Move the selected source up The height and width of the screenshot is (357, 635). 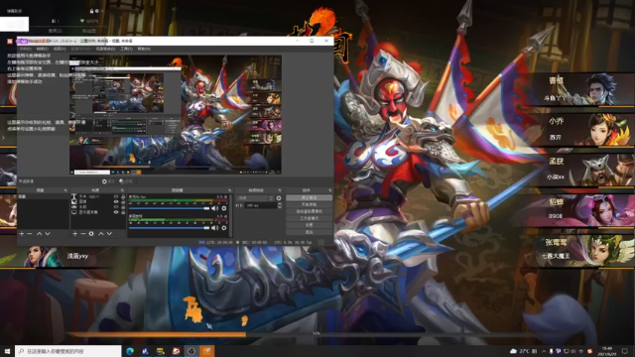click(x=101, y=234)
